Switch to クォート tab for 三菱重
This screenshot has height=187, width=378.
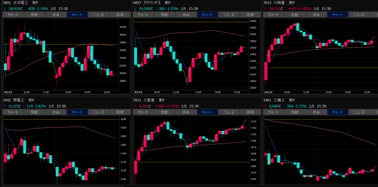(143, 112)
